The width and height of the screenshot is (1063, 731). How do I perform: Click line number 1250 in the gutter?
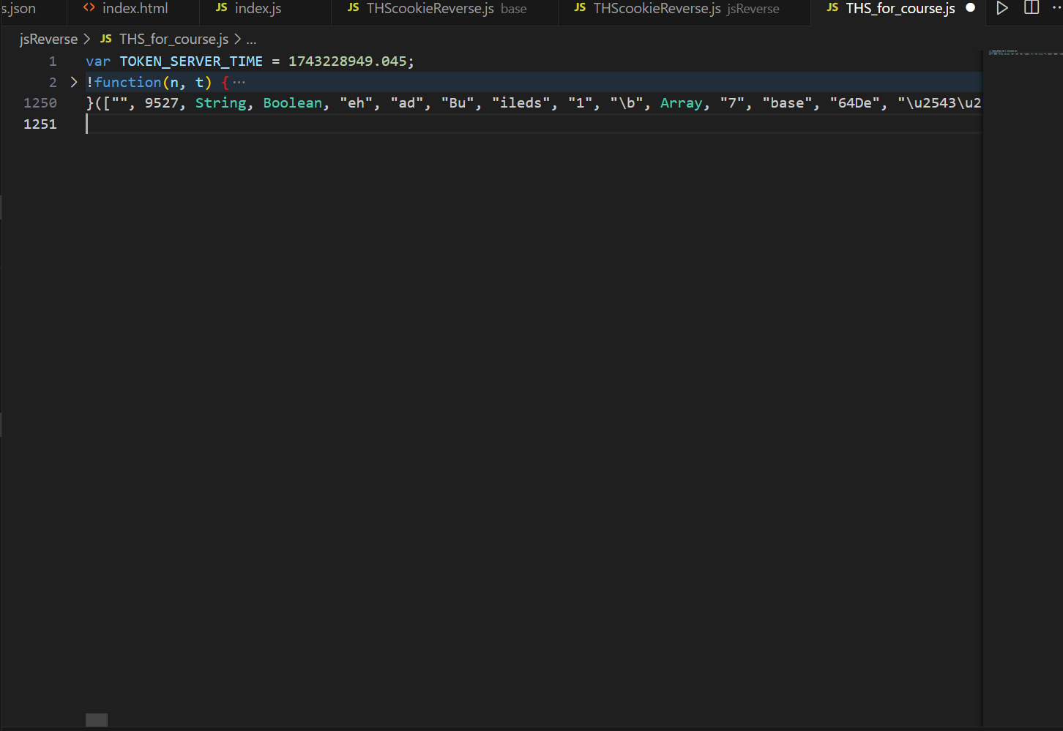click(40, 103)
